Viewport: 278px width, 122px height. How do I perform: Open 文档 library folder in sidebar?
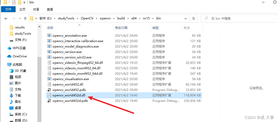(x=15, y=89)
